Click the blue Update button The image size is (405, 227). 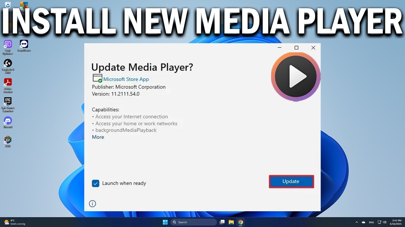pyautogui.click(x=291, y=182)
